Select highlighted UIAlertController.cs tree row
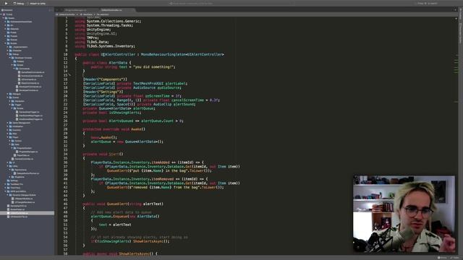The width and height of the screenshot is (463, 260). pyautogui.click(x=27, y=213)
